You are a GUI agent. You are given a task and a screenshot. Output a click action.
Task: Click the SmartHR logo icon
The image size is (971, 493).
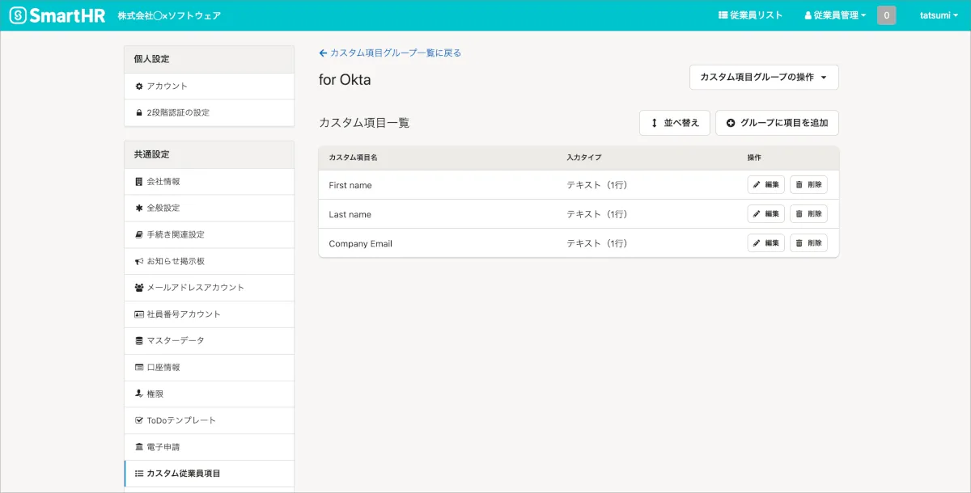(x=18, y=15)
